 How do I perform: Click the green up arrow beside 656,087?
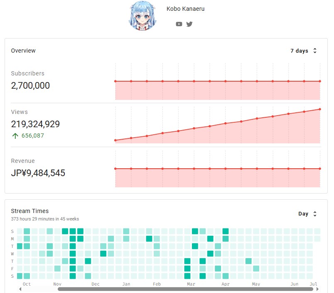tap(15, 136)
